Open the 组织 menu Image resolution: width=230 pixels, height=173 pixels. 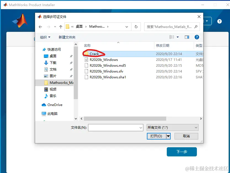click(45, 37)
